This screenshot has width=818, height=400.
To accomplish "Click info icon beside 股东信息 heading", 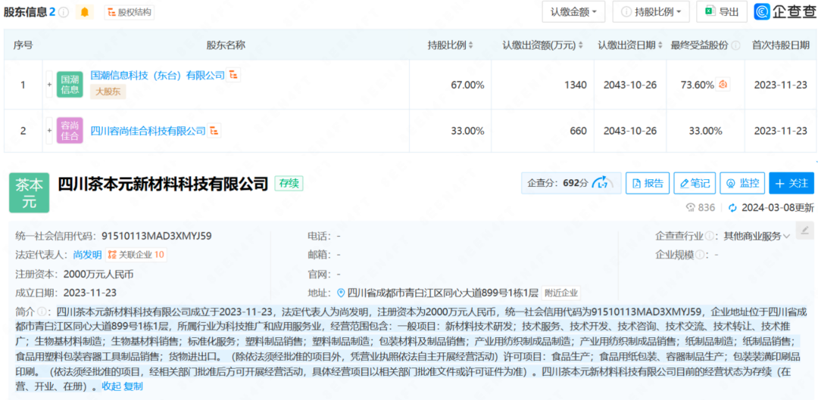I will pyautogui.click(x=64, y=12).
